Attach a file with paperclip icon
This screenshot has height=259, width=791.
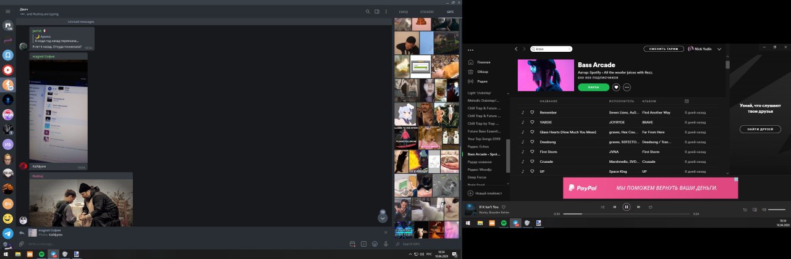pyautogui.click(x=22, y=244)
